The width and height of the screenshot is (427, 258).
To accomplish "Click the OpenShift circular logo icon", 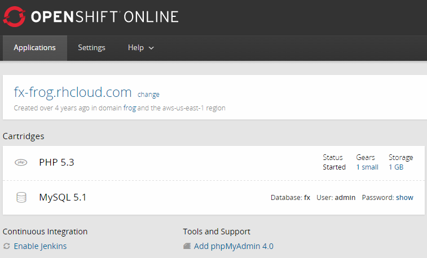I will [x=15, y=17].
